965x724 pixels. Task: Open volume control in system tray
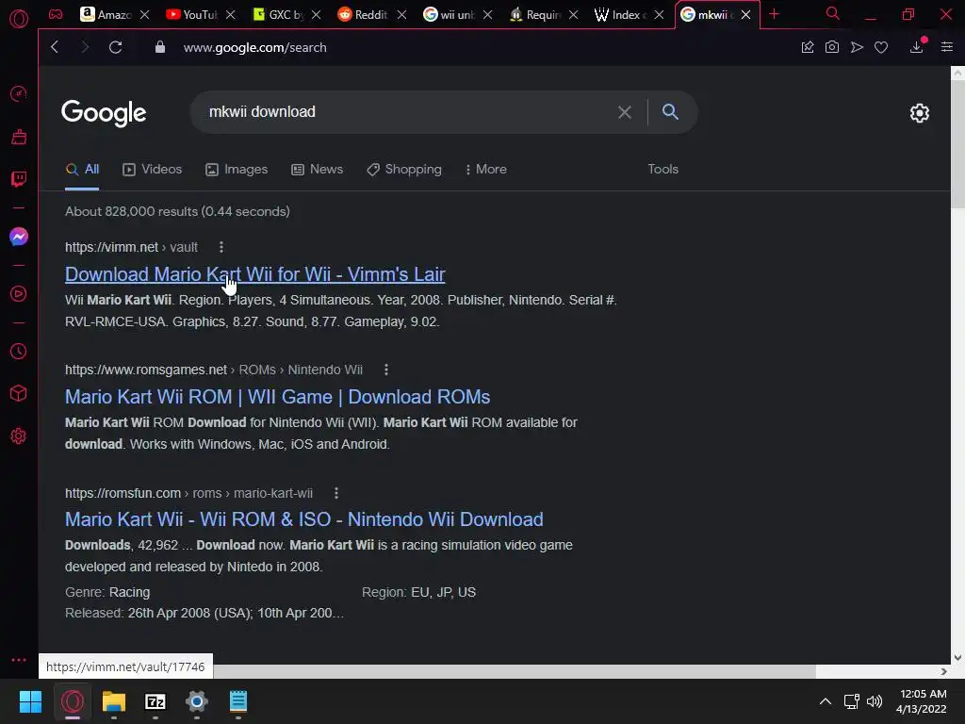[875, 701]
